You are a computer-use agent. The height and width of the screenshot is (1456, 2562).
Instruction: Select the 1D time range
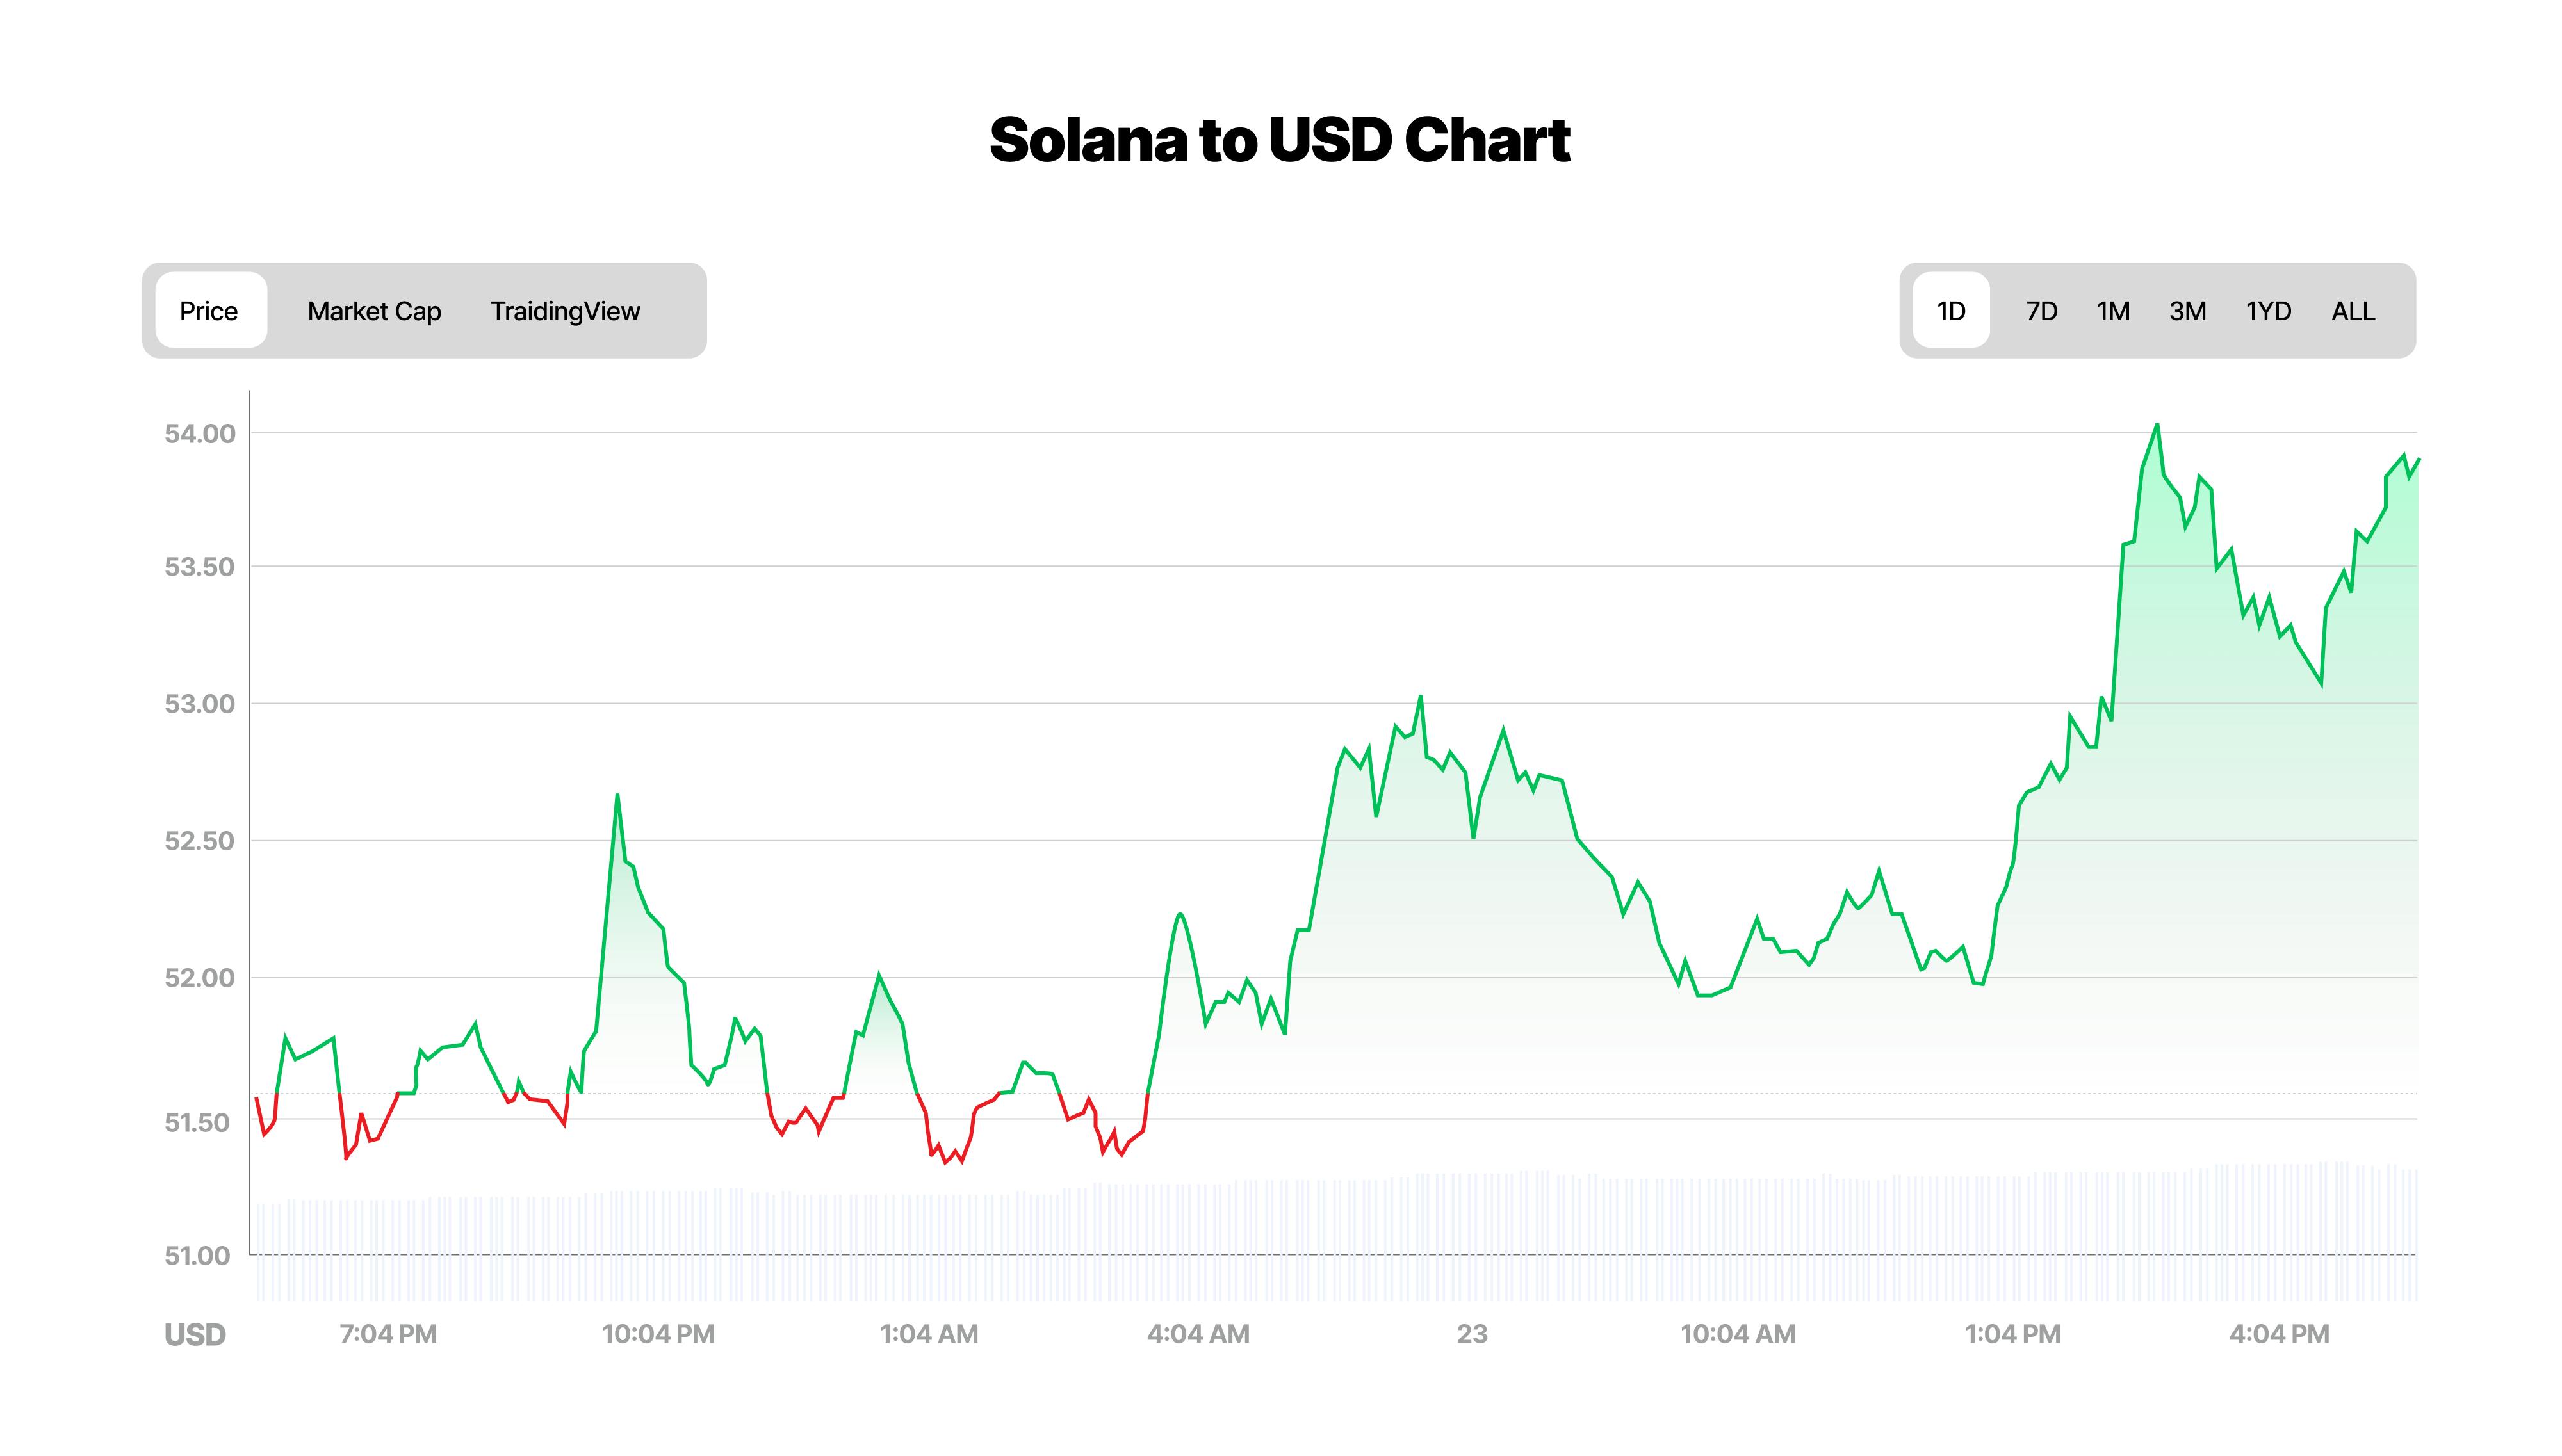point(1951,311)
